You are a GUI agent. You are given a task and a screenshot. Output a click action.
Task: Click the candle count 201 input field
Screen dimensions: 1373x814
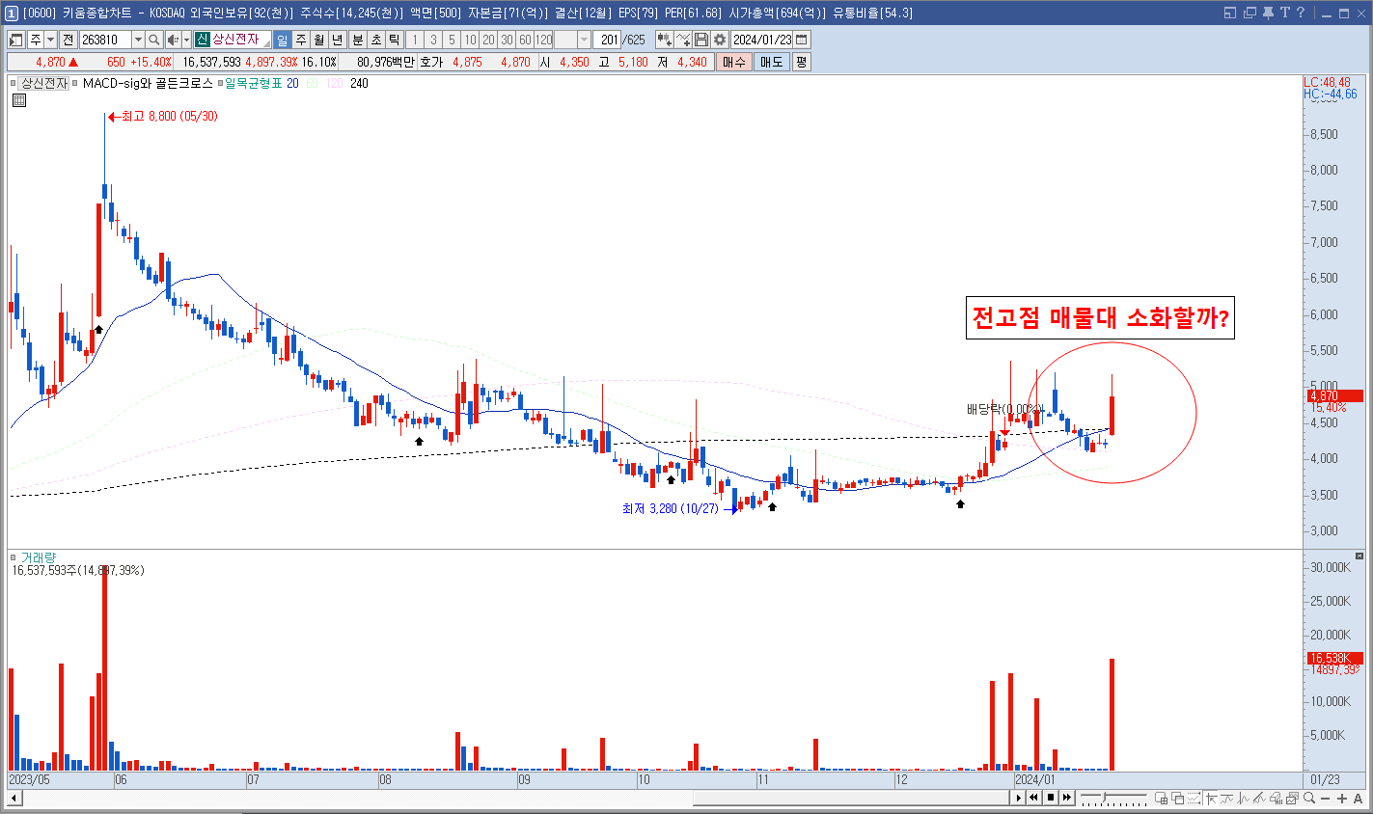[x=608, y=40]
